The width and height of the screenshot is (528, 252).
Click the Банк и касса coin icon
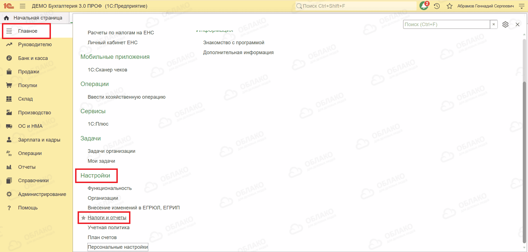click(x=9, y=58)
